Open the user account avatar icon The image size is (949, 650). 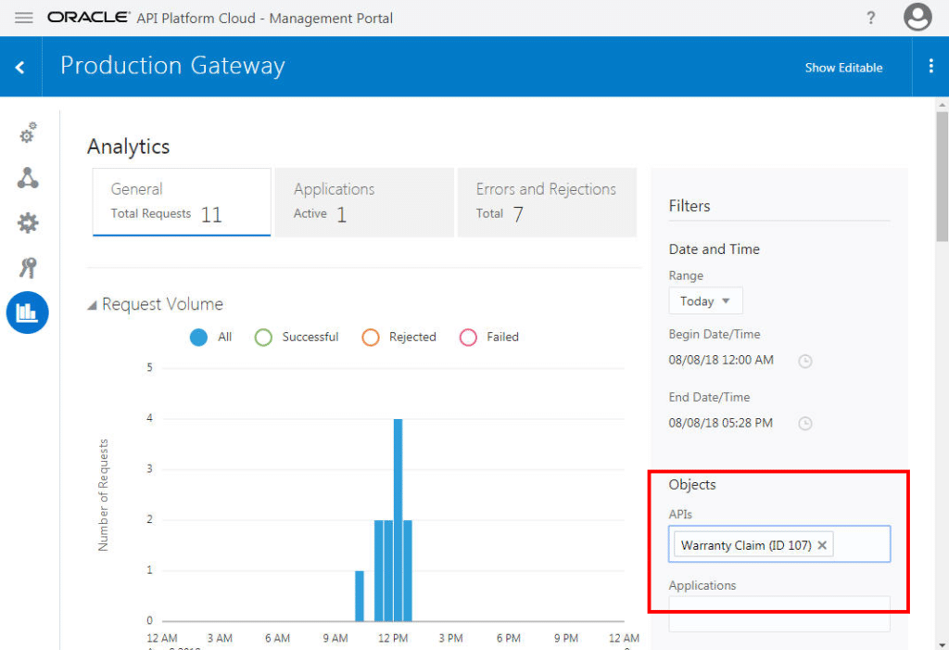[x=917, y=18]
